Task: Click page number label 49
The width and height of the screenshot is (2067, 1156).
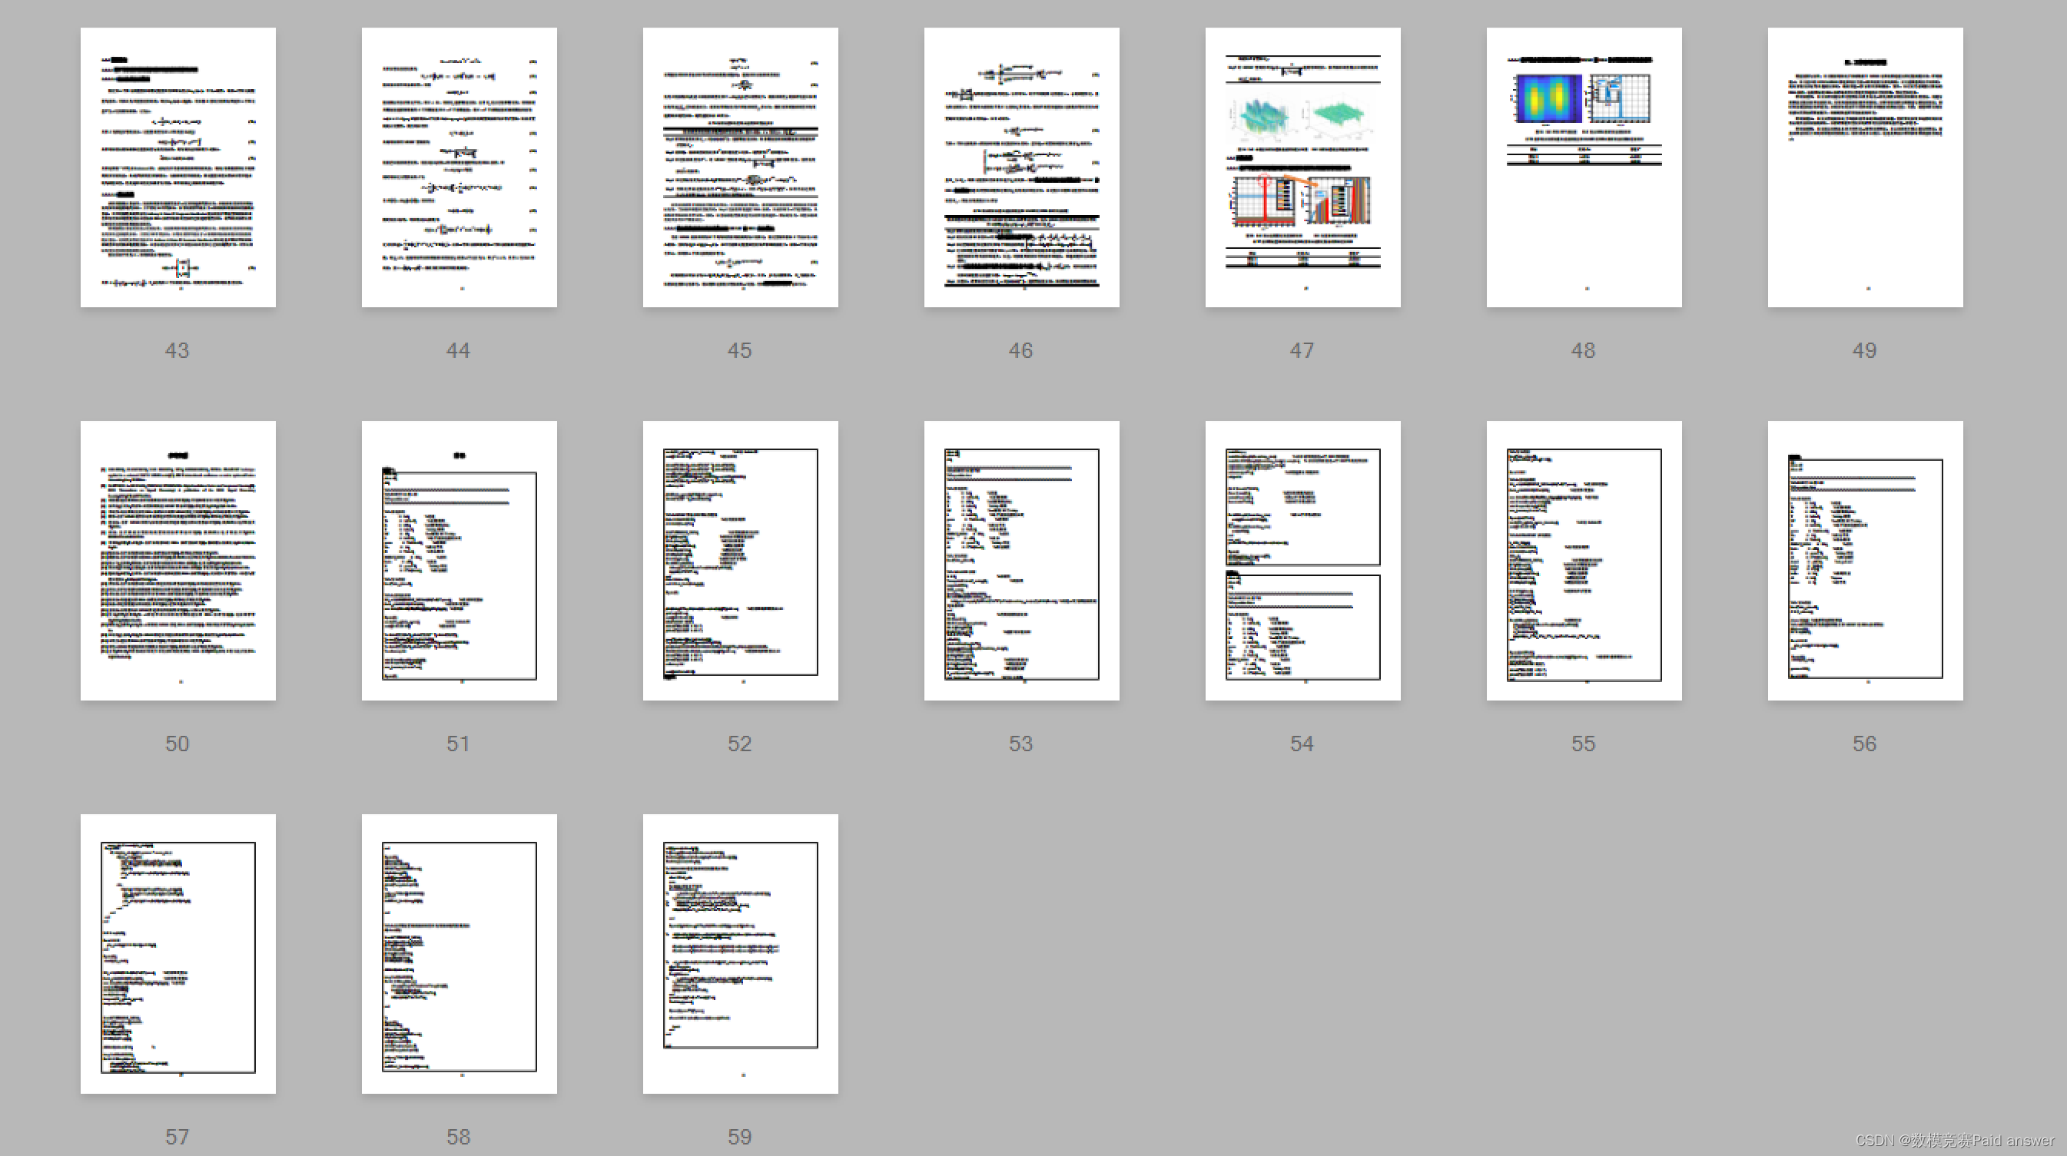Action: click(1865, 350)
